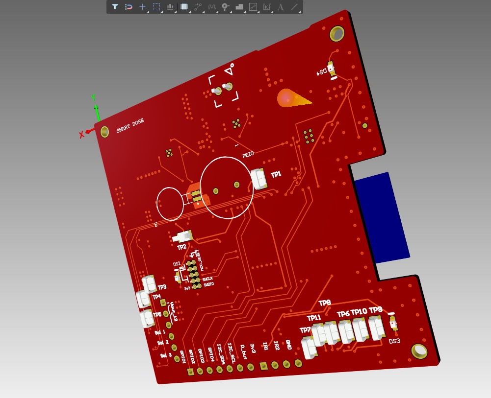Select the Place Polygon Pour tool
491x398 pixels.
pyautogui.click(x=239, y=6)
